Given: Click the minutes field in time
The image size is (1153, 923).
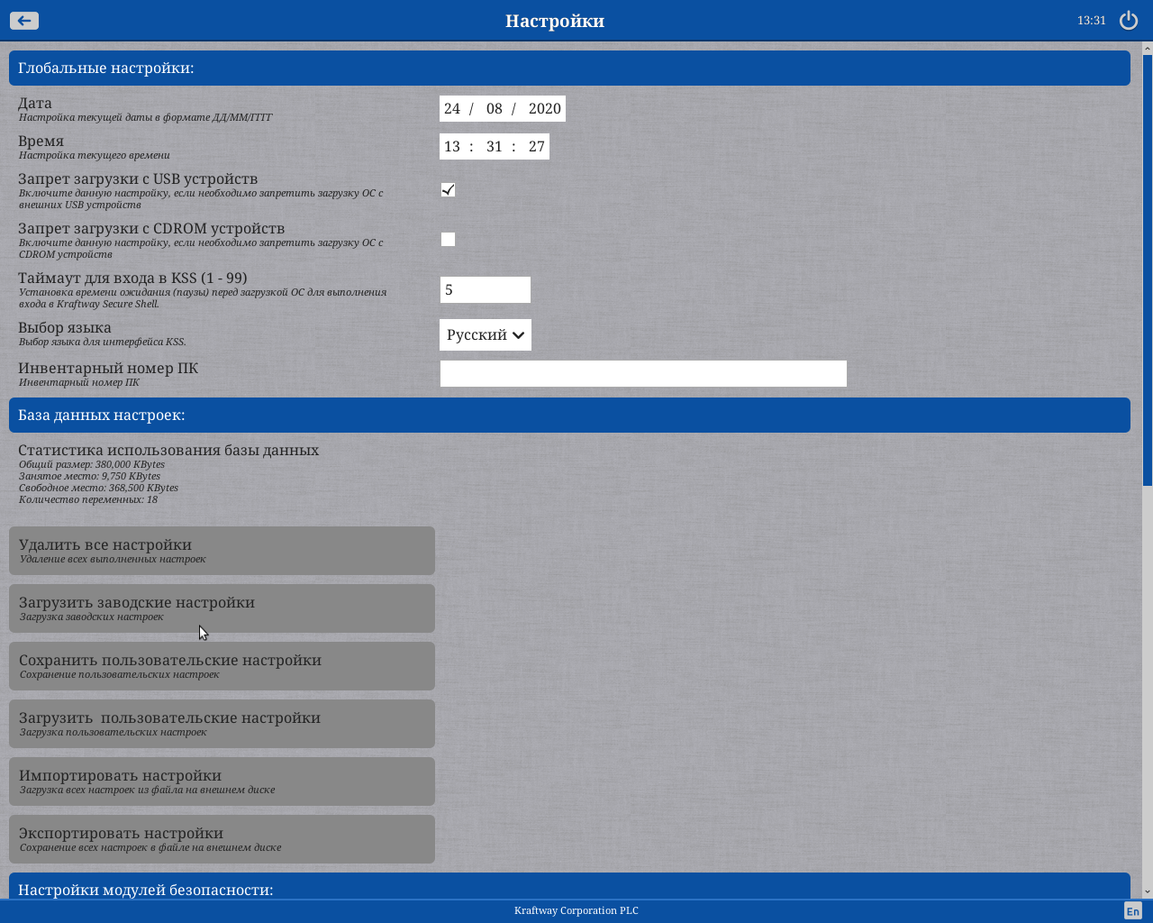Looking at the screenshot, I should [x=494, y=147].
